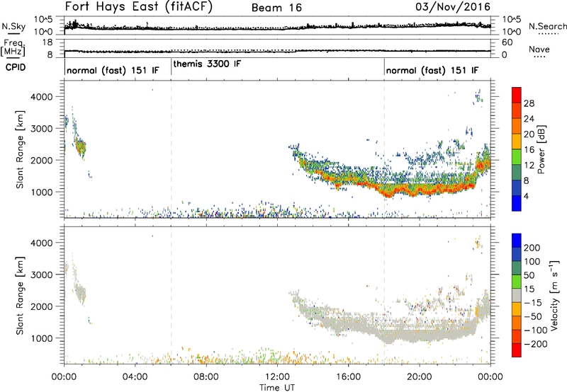
Task: Click the 'Power [dB]' colorbar label
Action: [541, 149]
